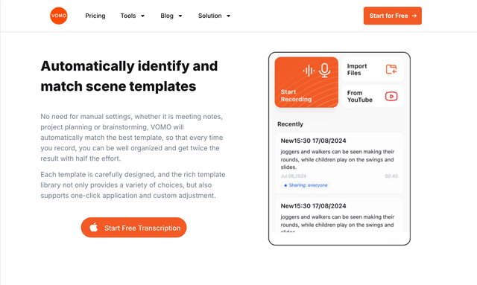Click the Automatically identify and match heading
This screenshot has width=477, height=285.
[129, 76]
